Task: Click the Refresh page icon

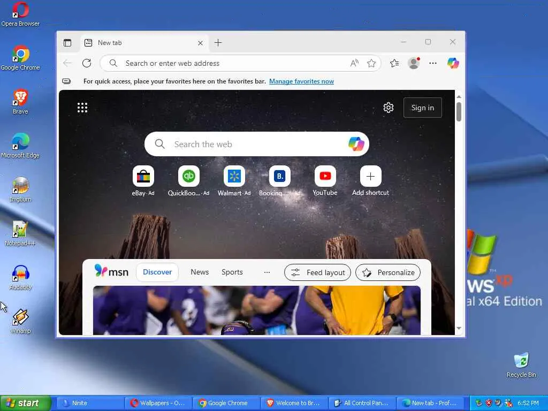Action: pos(87,63)
